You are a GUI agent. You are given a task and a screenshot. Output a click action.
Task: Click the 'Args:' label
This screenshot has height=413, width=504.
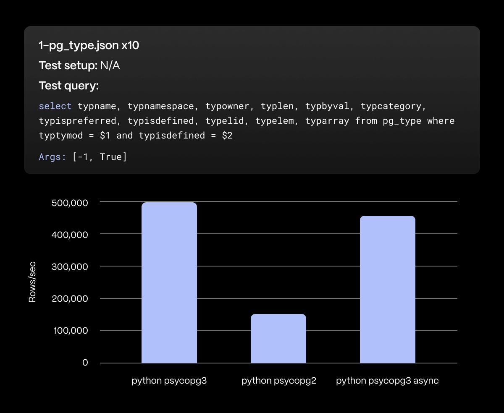52,157
